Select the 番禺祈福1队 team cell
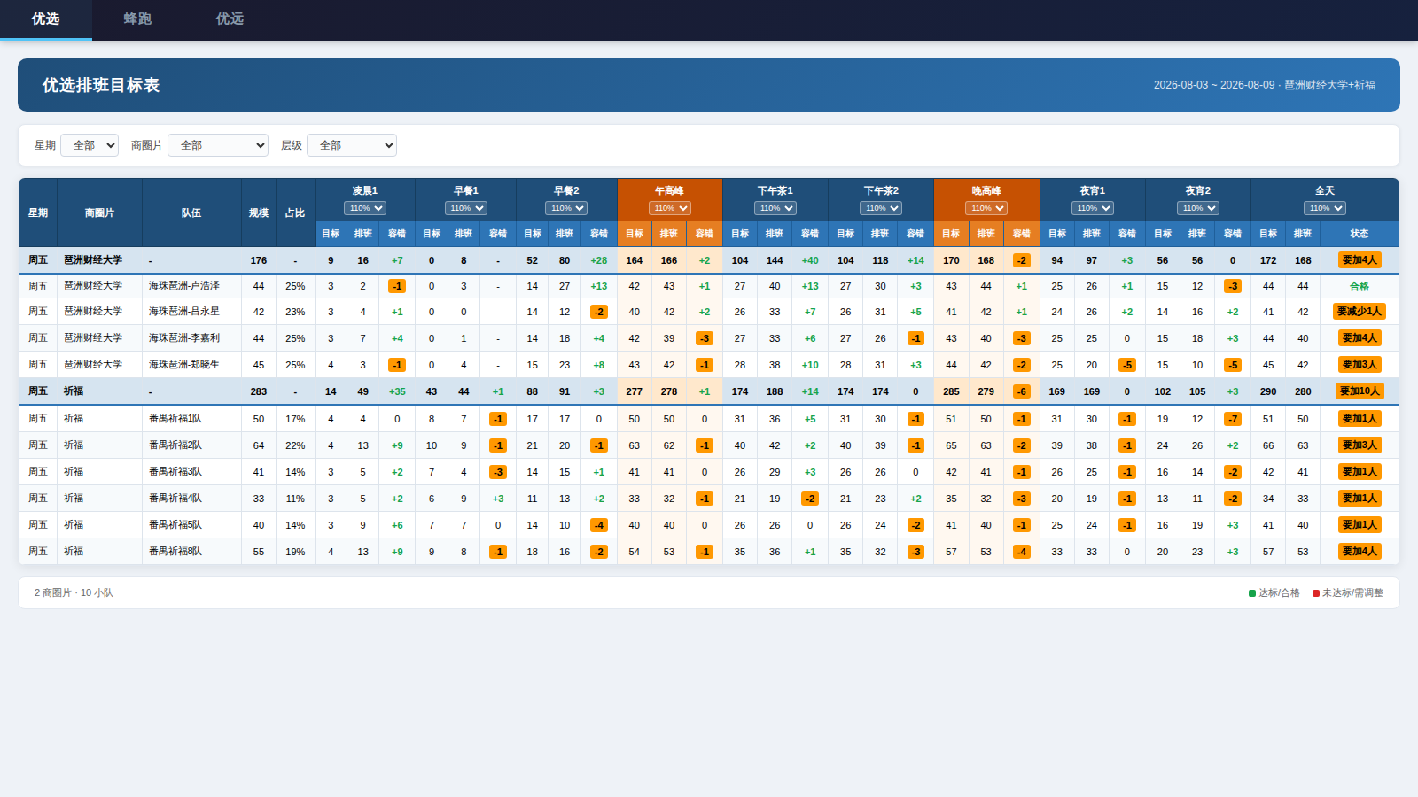Viewport: 1418px width, 797px height. click(191, 419)
